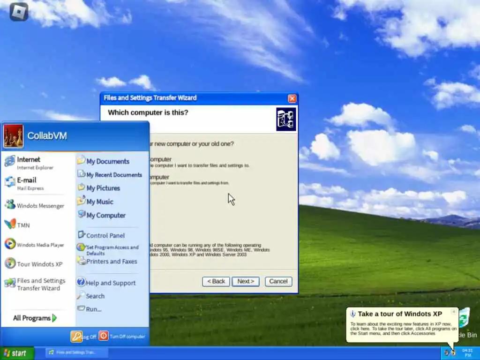Click the Next button in wizard

coord(246,282)
